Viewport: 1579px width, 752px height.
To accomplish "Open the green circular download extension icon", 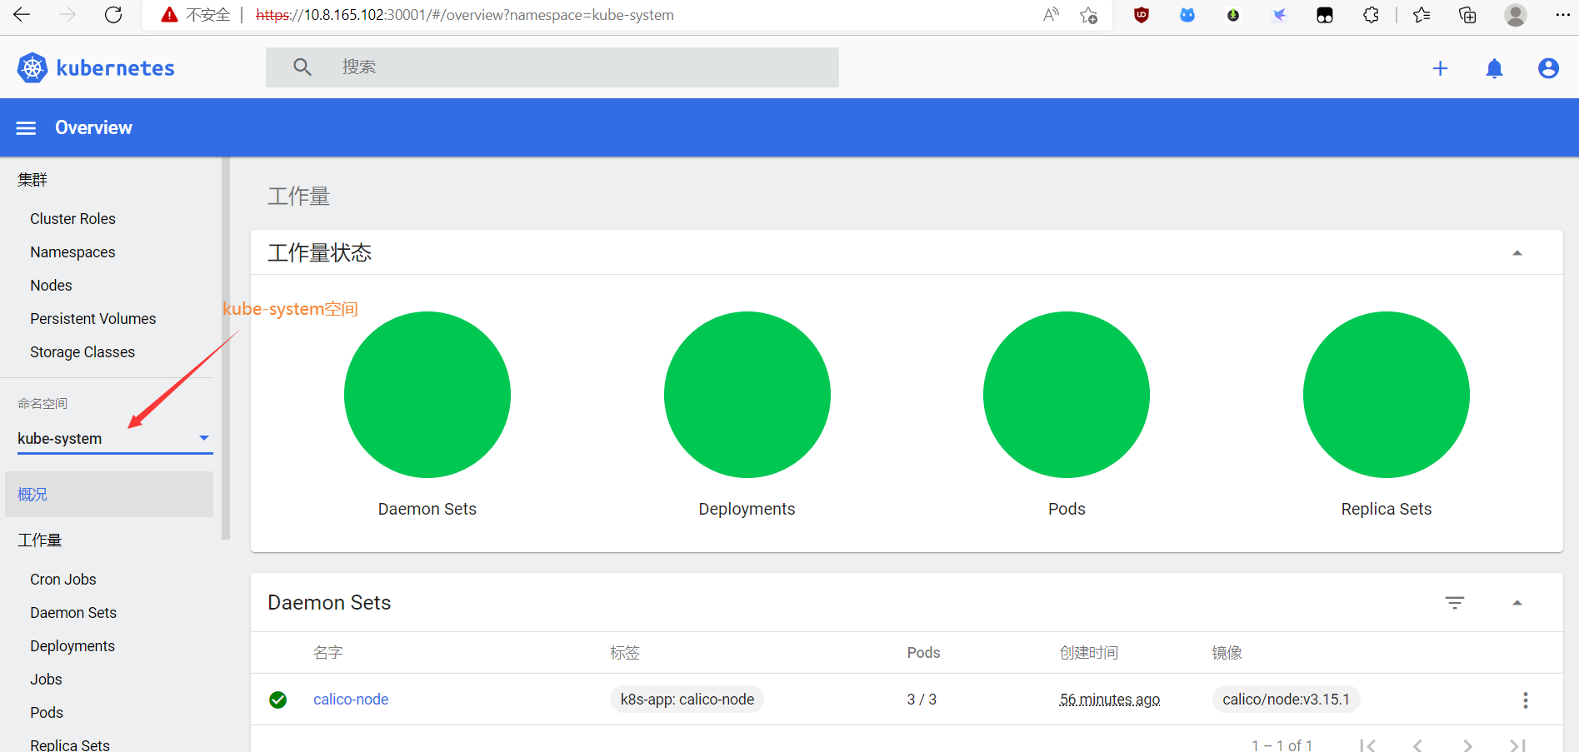I will (1233, 15).
